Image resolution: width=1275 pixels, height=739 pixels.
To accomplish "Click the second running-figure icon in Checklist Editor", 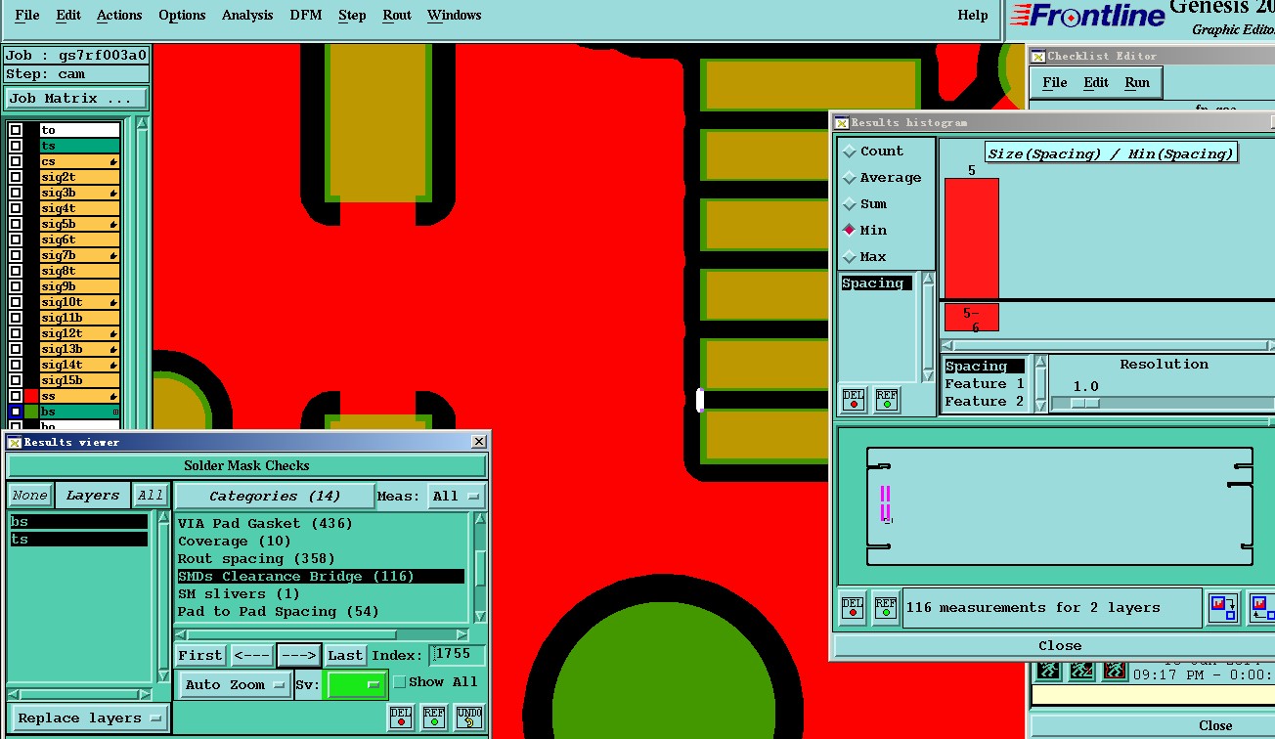I will coord(1081,672).
